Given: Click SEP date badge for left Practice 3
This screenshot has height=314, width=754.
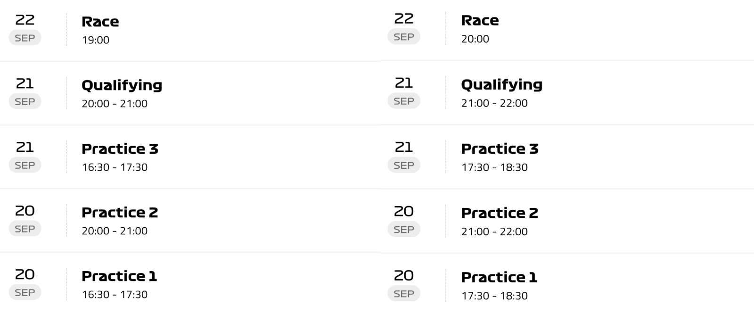Looking at the screenshot, I should coord(25,165).
